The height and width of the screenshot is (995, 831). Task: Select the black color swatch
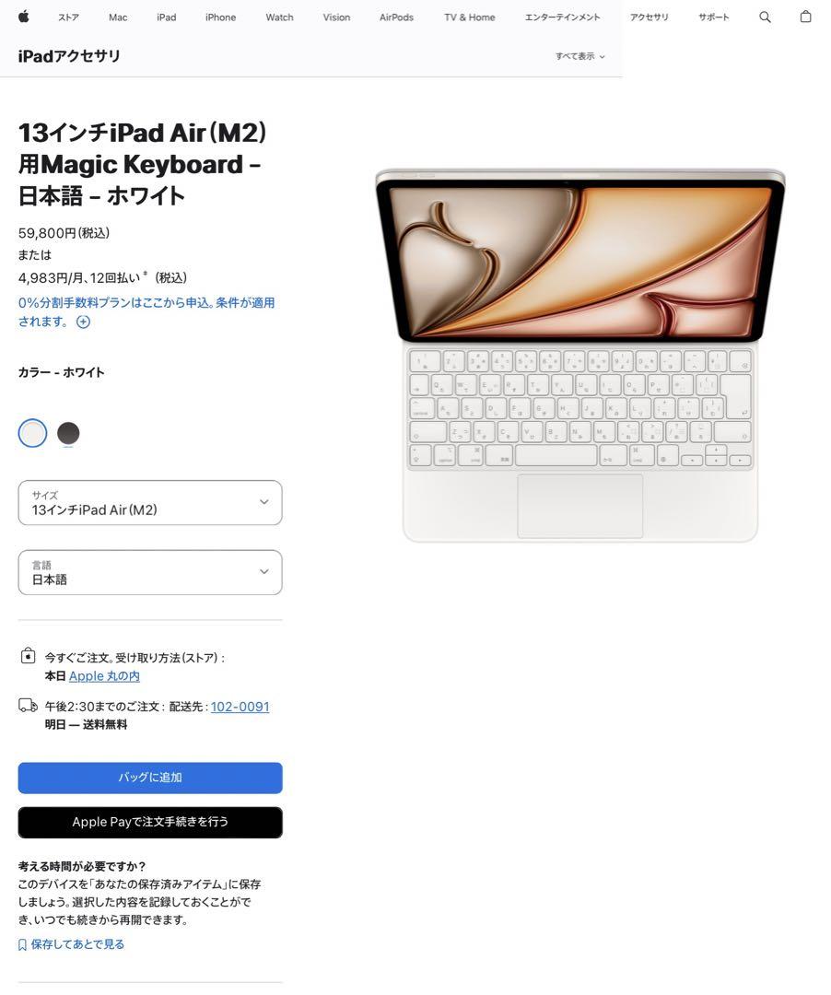point(68,433)
